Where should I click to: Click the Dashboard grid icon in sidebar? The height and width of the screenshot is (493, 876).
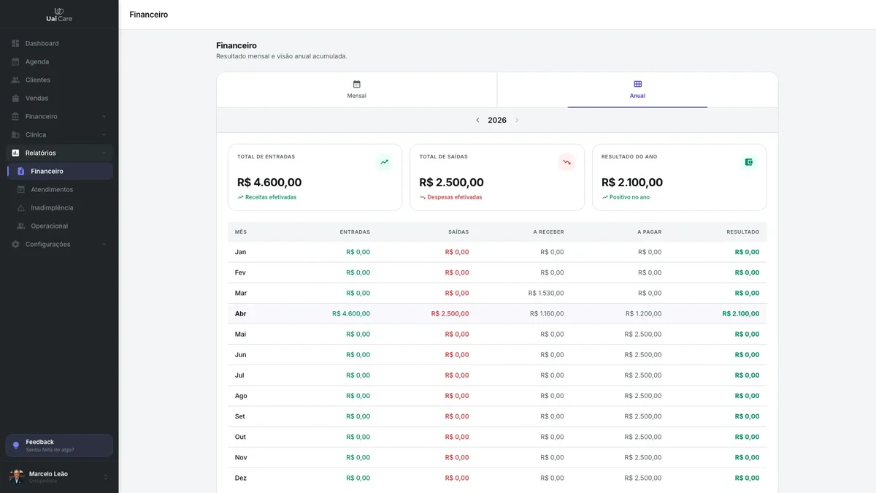click(15, 44)
